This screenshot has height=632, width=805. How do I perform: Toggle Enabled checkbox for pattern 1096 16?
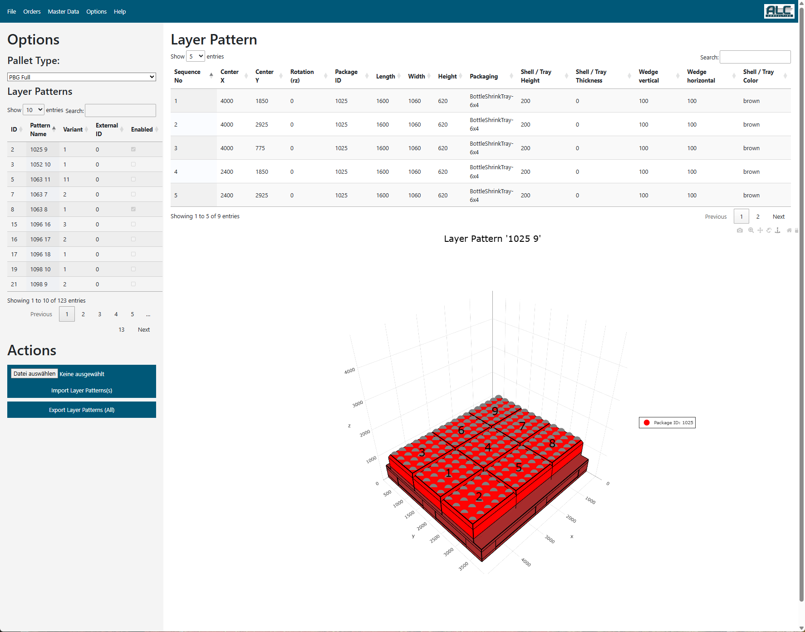click(133, 224)
